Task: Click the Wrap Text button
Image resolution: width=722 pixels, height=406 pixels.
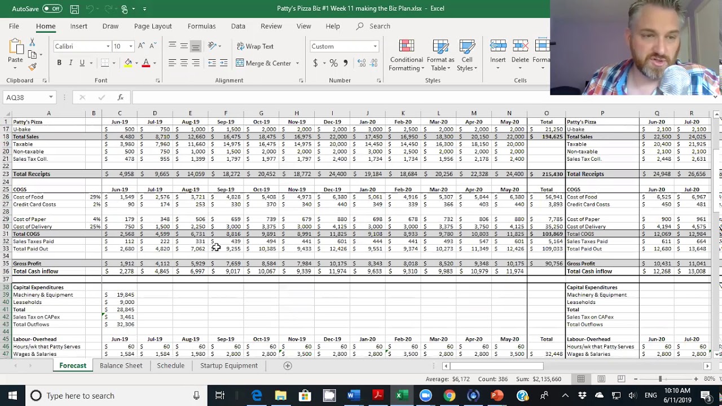Action: (x=255, y=46)
